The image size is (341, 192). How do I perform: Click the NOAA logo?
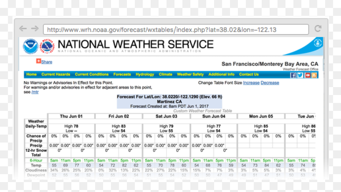point(31,46)
